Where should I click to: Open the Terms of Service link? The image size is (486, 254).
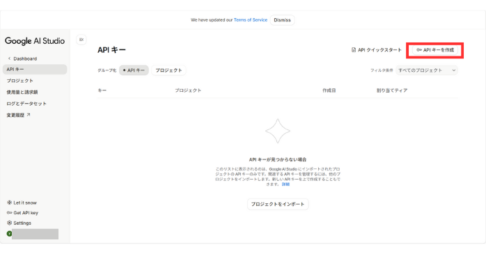pos(251,19)
